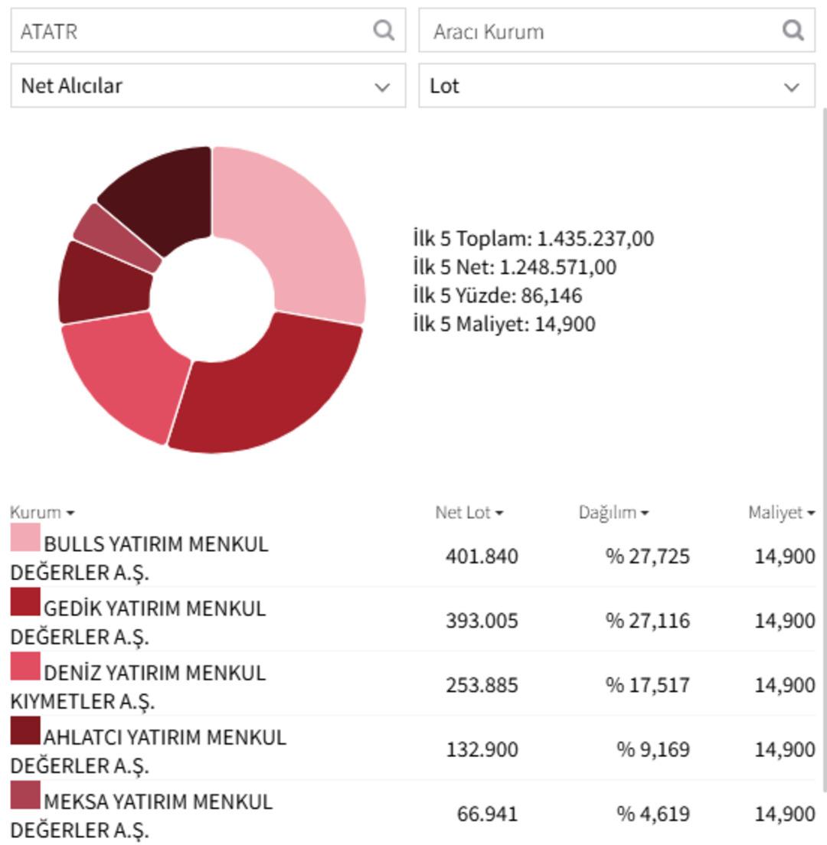This screenshot has width=827, height=845.
Task: Click the search icon in ATATR field
Action: (x=384, y=31)
